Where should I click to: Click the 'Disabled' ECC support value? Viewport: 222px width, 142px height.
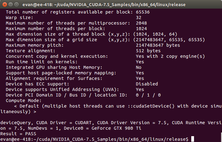[147, 84]
